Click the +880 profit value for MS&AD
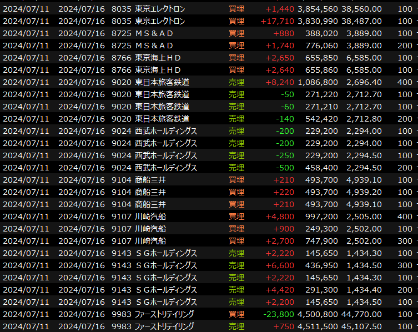The width and height of the screenshot is (418, 332). [x=284, y=33]
